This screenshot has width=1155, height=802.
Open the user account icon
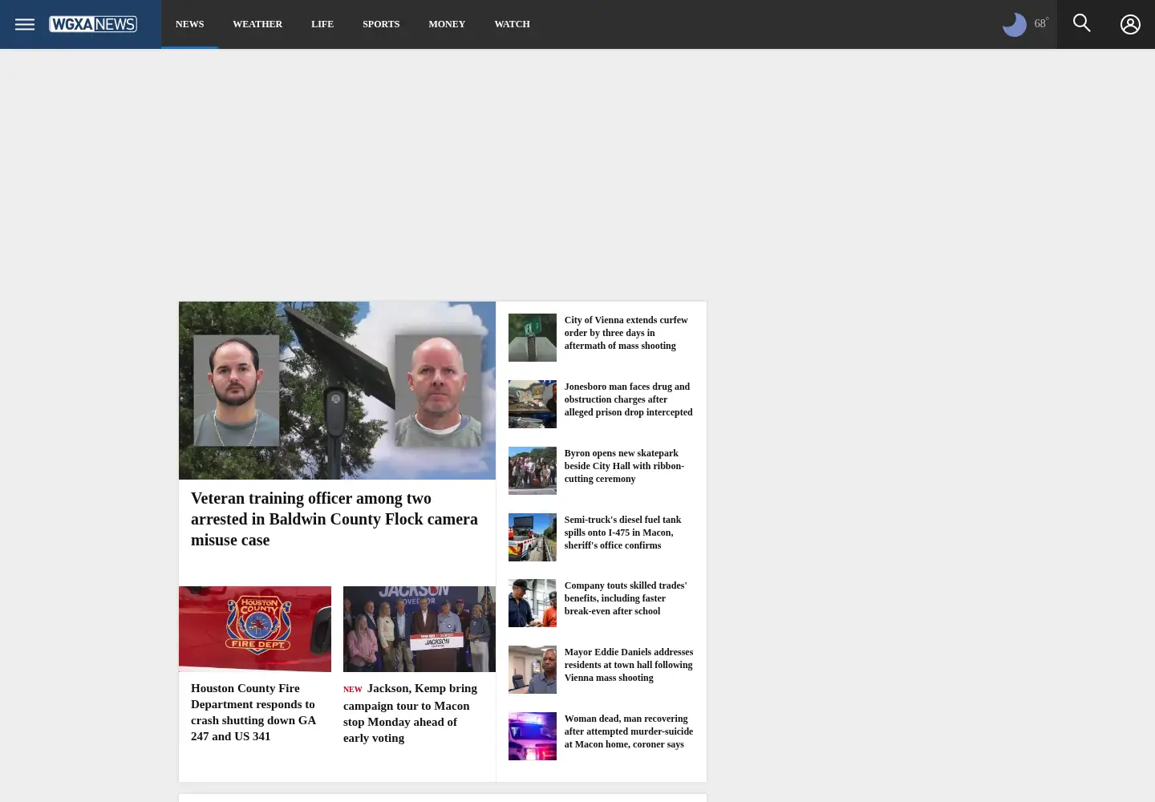1130,24
